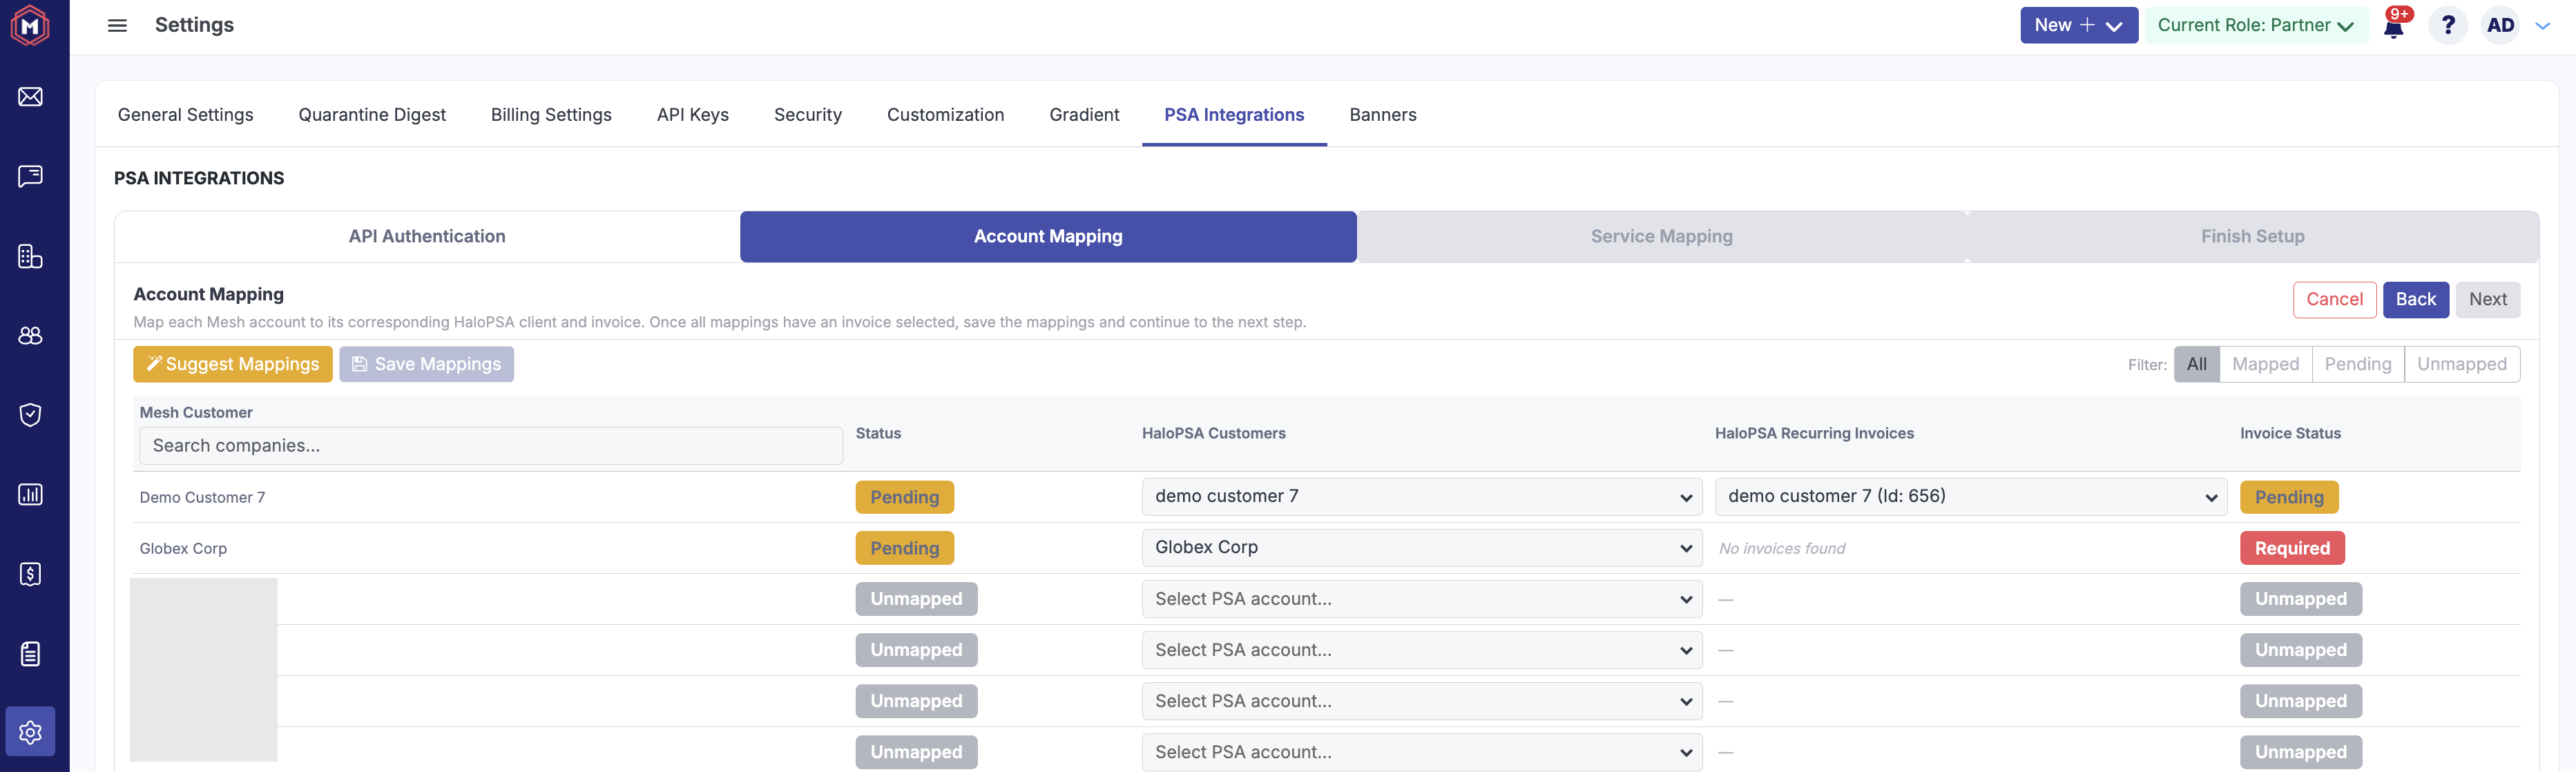Click the Cancel button

coord(2334,300)
